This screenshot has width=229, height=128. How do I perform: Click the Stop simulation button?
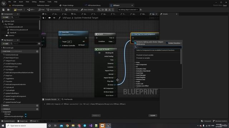click(106, 10)
